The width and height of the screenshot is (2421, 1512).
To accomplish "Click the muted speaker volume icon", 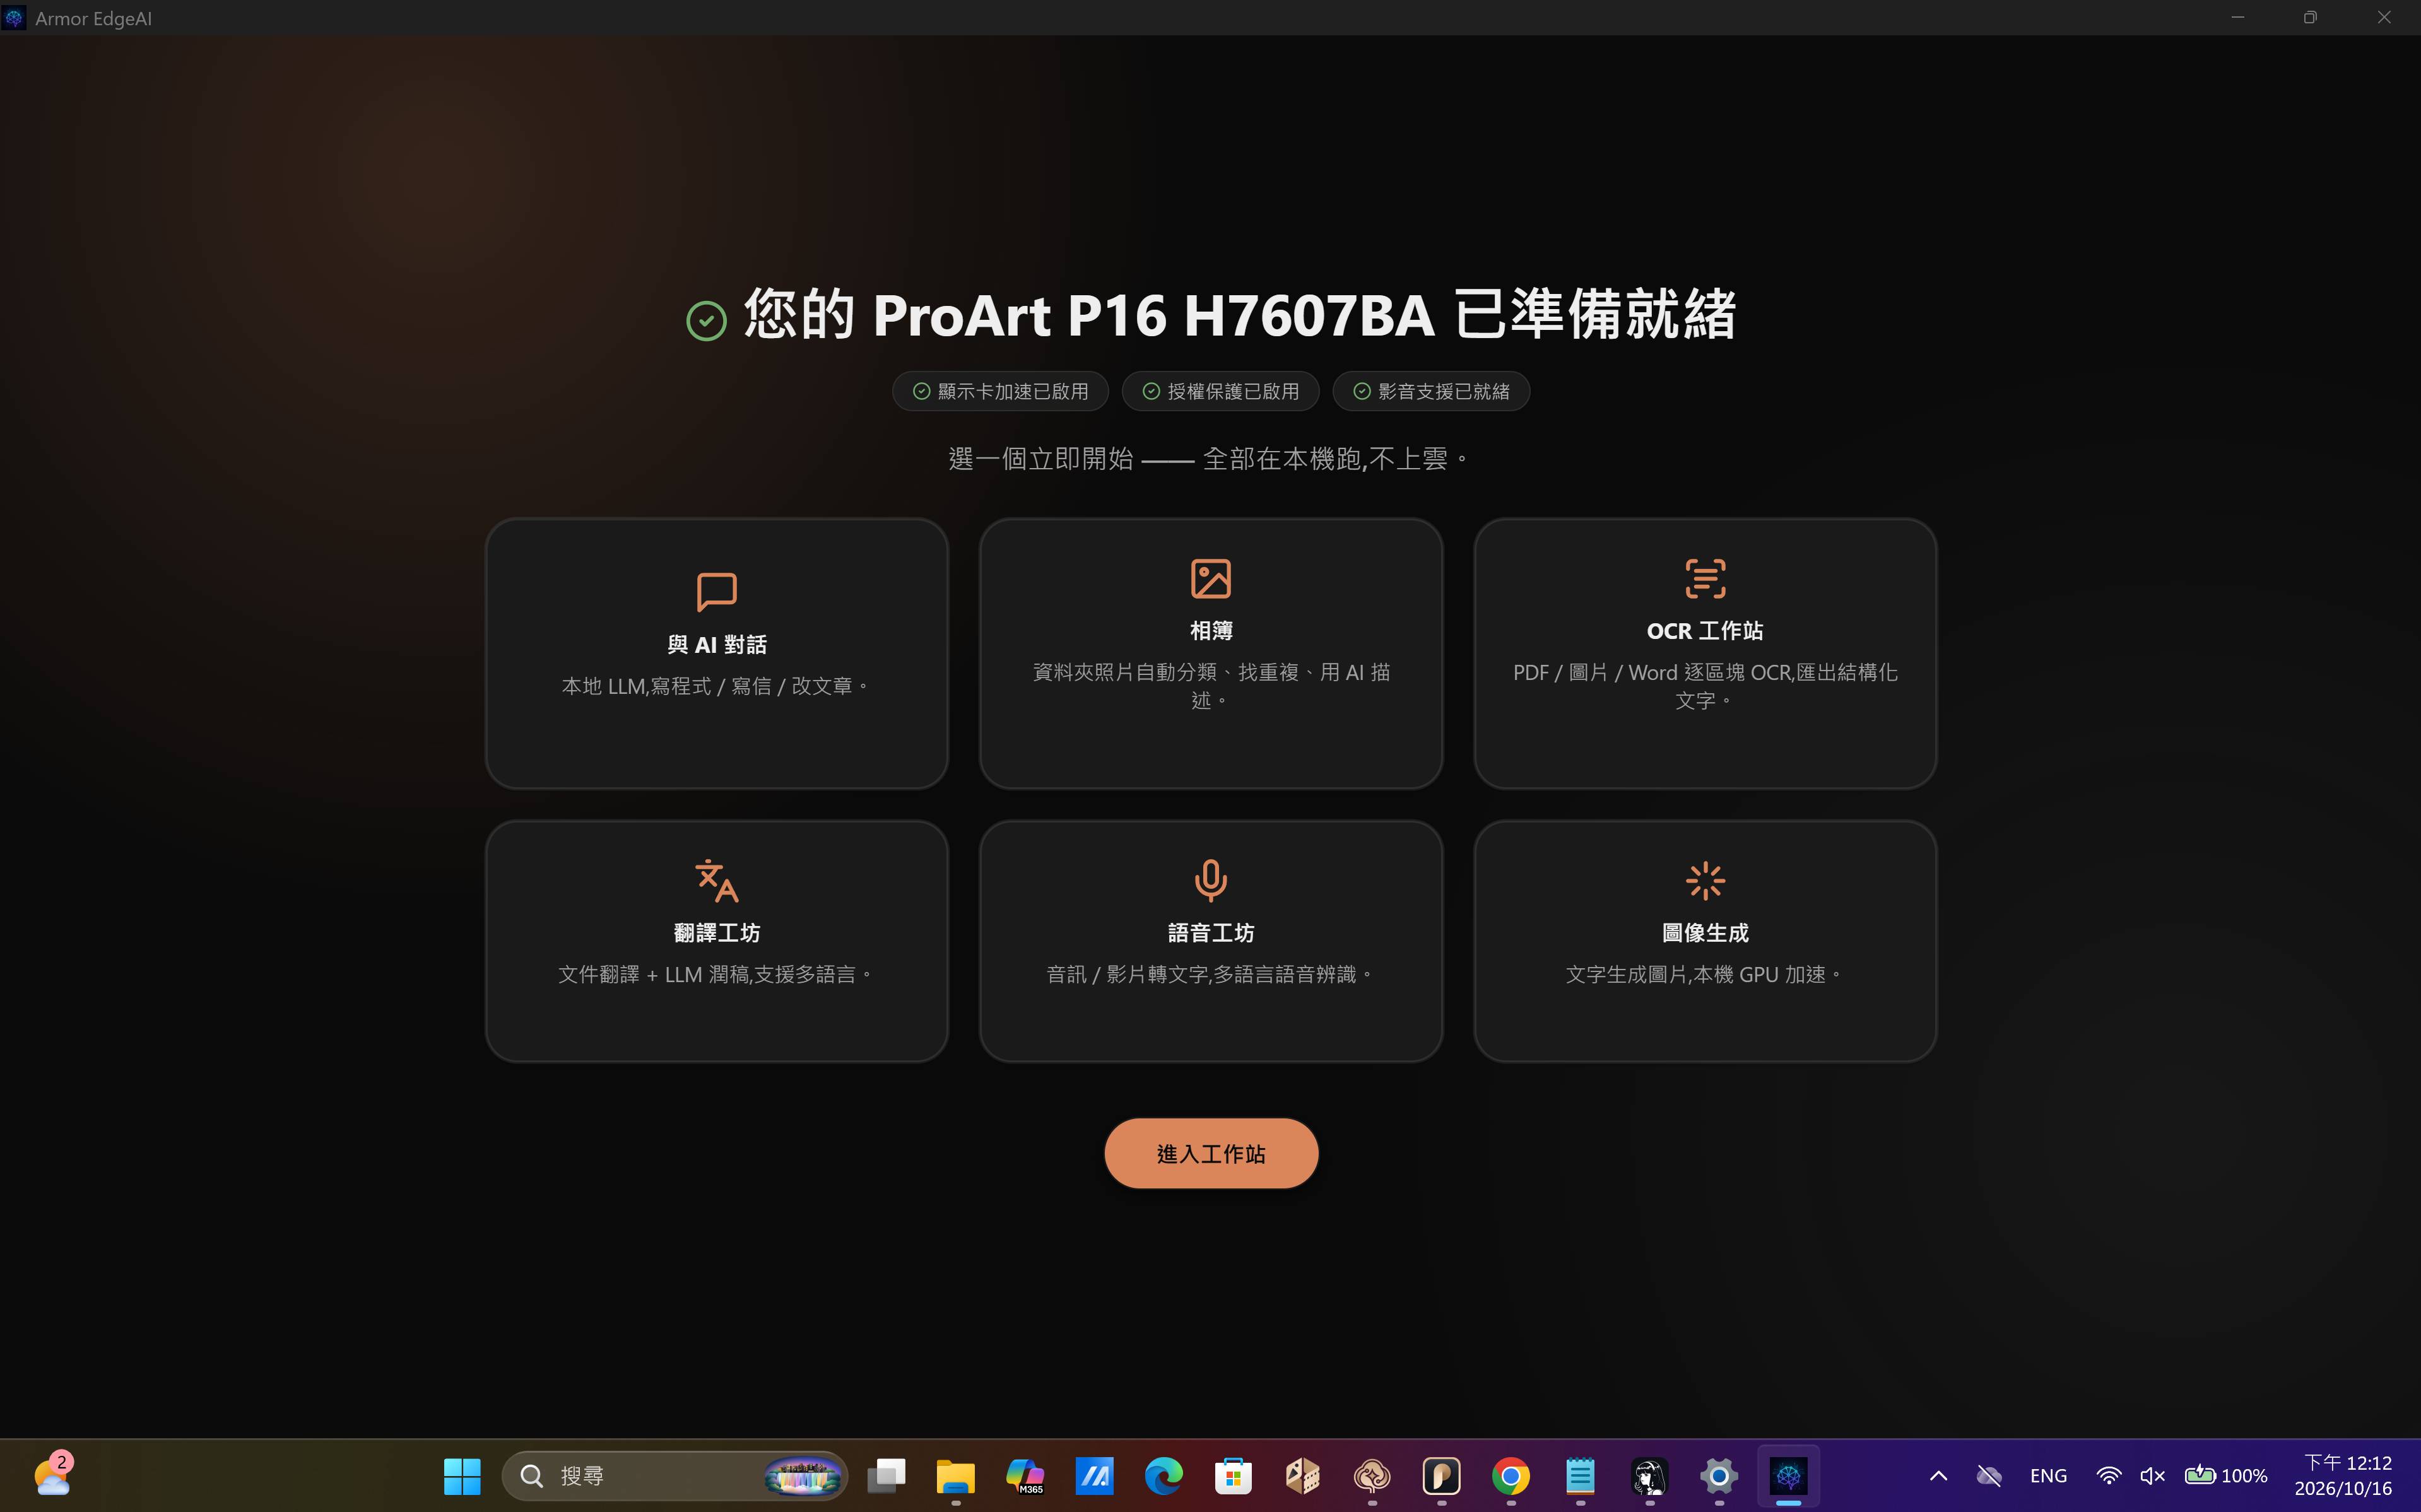I will point(2152,1475).
